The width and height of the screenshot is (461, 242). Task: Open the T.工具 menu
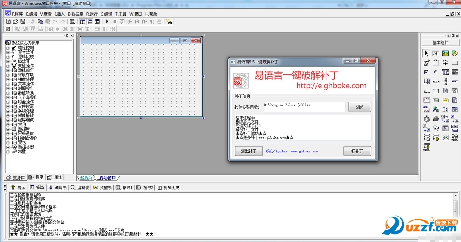(x=121, y=14)
